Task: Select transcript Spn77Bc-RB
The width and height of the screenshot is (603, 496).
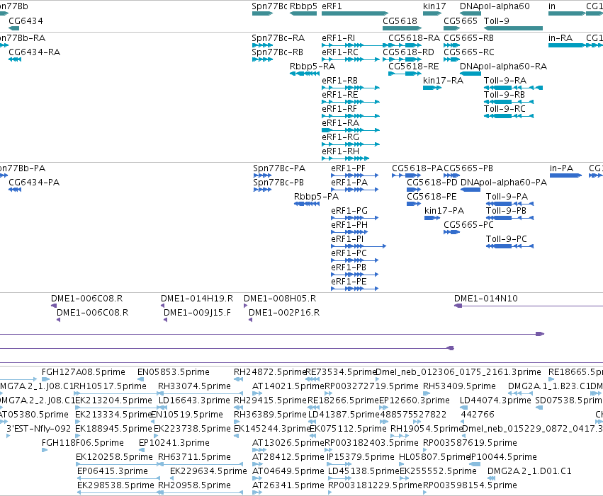Action: click(x=277, y=52)
